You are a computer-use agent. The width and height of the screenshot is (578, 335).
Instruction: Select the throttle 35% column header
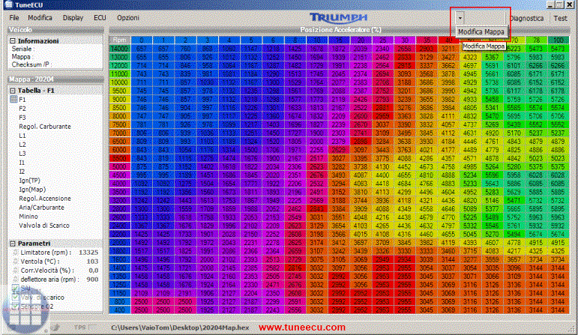(427, 40)
